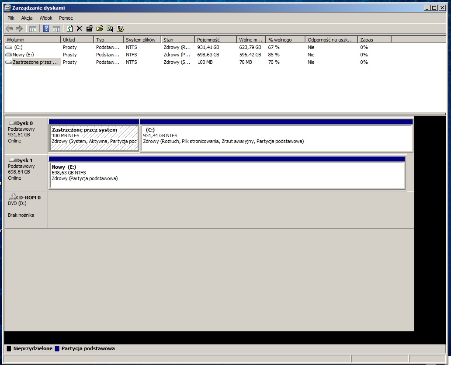This screenshot has height=365, width=451.
Task: Click the CD-ROM 0 drive icon
Action: pyautogui.click(x=12, y=197)
